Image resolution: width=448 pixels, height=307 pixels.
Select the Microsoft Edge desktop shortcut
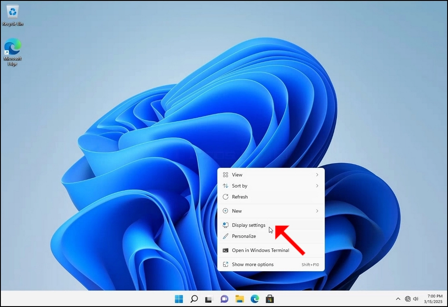pyautogui.click(x=13, y=52)
